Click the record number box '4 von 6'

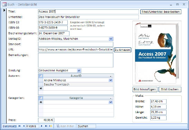[x=32, y=126]
